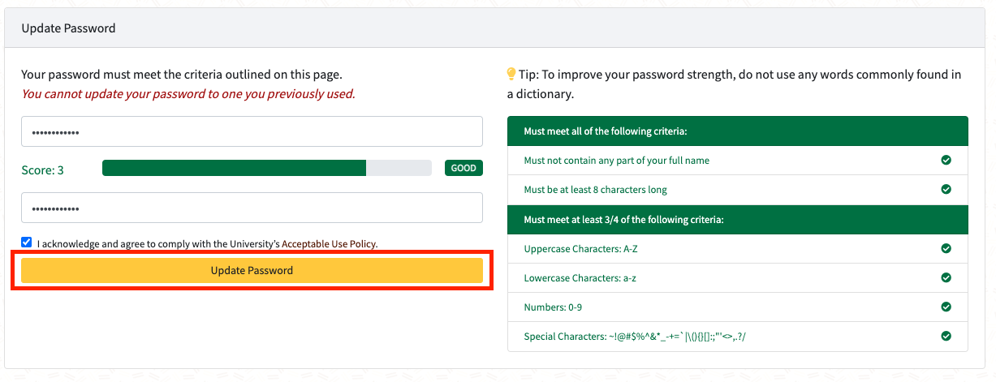Click the Update Password panel header
996x382 pixels.
coord(68,28)
